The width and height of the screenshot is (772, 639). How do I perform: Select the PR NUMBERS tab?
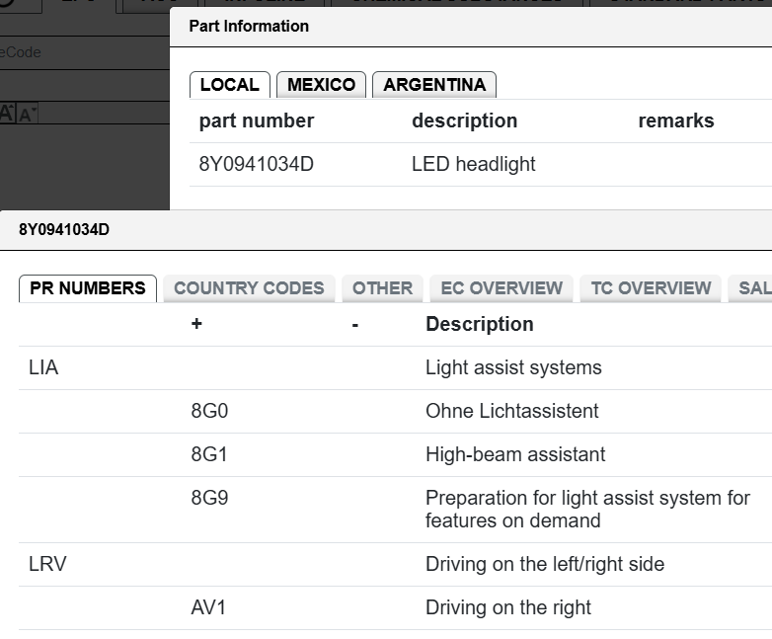coord(88,288)
